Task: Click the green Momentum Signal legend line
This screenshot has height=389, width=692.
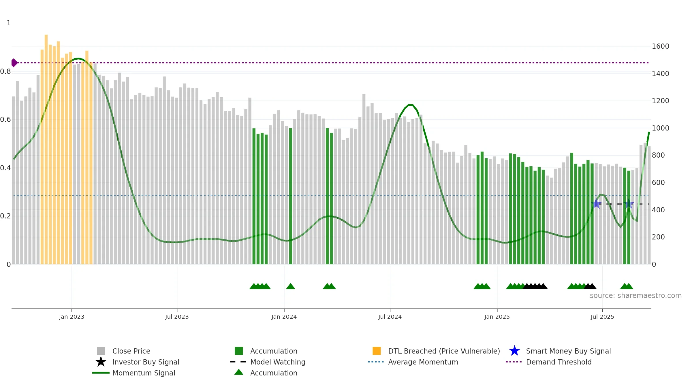Action: pyautogui.click(x=101, y=373)
